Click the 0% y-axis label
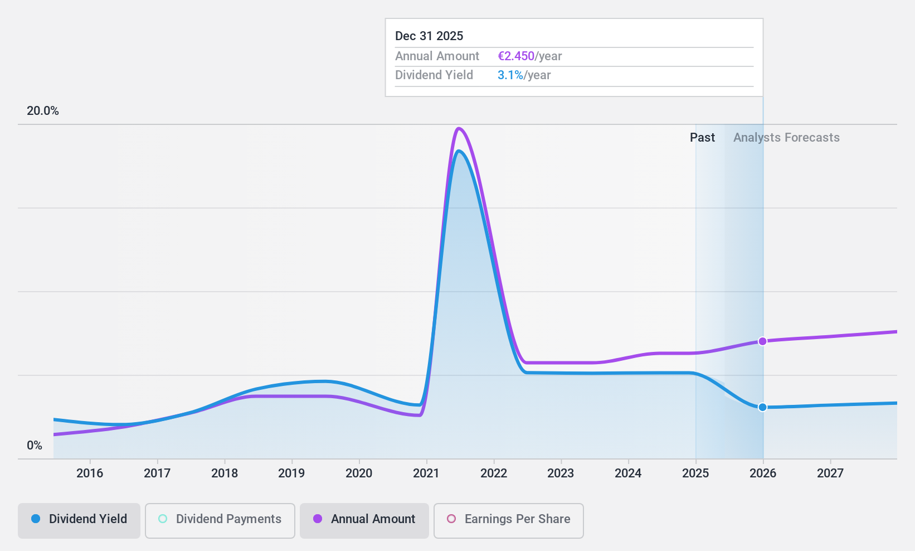Screen dimensions: 915x551 click(35, 446)
